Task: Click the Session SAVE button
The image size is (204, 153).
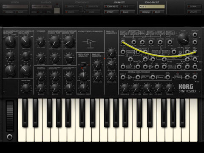Action: 22,12
